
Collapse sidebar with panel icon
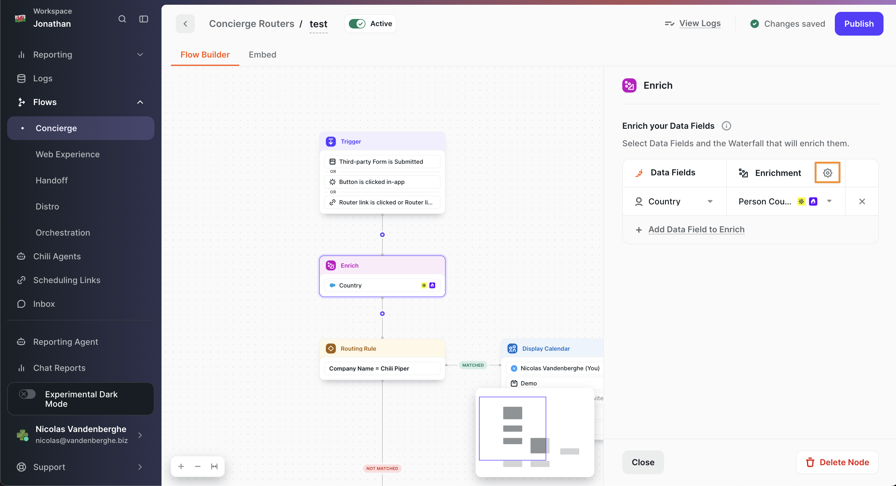coord(144,19)
